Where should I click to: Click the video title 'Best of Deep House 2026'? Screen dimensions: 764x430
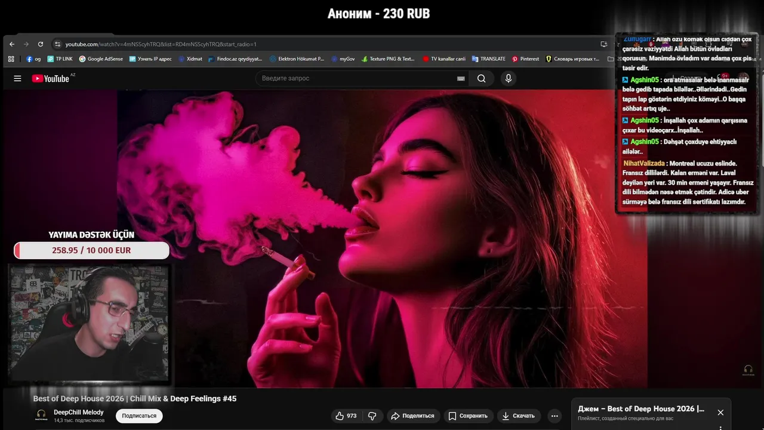click(135, 398)
